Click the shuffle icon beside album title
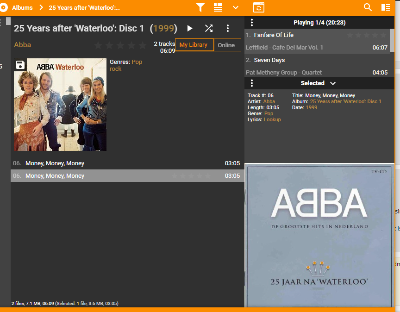This screenshot has width=400, height=312. 209,28
